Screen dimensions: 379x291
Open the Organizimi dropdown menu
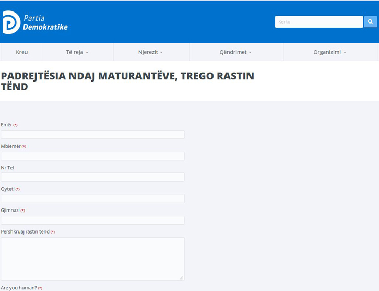[x=329, y=52]
